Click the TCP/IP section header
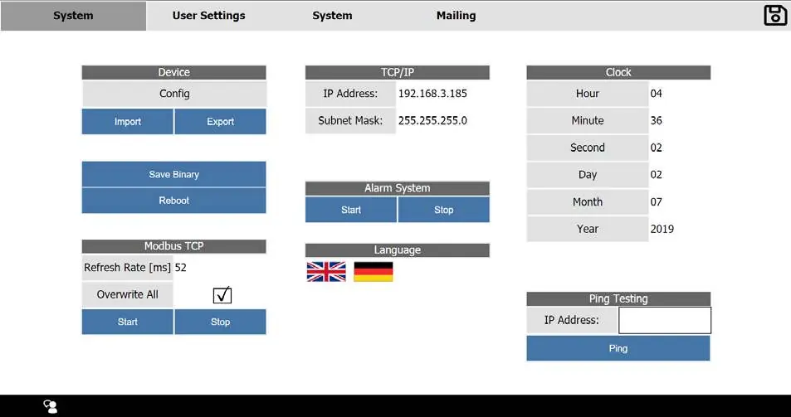Viewport: 791px width, 417px height. point(398,72)
